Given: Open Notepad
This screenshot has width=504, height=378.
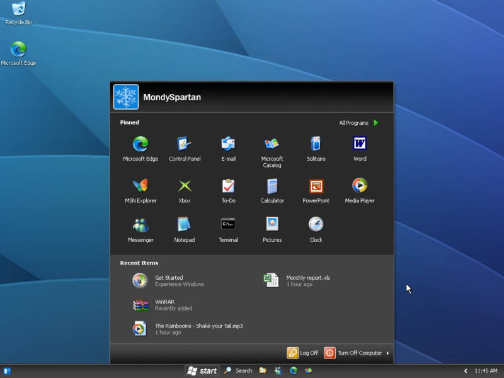Looking at the screenshot, I should point(184,229).
